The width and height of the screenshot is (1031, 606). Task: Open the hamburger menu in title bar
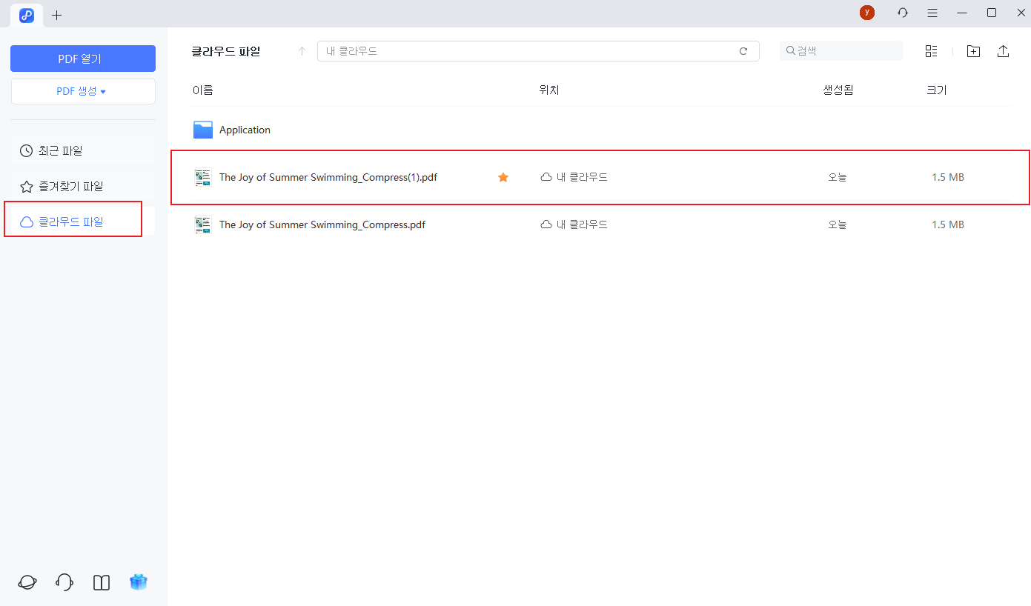(932, 13)
